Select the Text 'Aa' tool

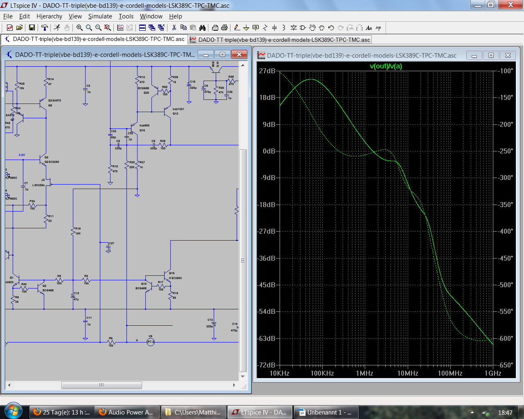[369, 27]
